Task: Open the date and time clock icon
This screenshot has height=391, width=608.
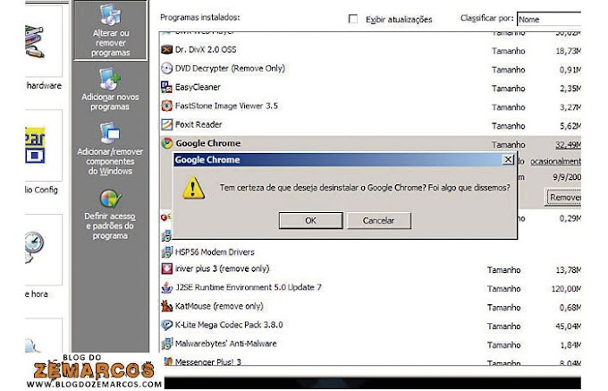Action: click(x=34, y=247)
